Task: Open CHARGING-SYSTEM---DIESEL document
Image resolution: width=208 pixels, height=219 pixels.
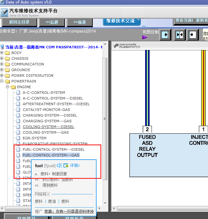Action: point(50,115)
